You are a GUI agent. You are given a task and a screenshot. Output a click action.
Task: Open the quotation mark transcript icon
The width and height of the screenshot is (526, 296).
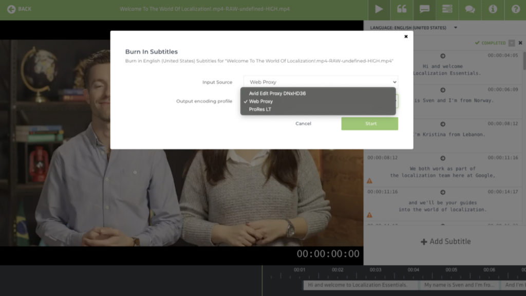tap(402, 9)
